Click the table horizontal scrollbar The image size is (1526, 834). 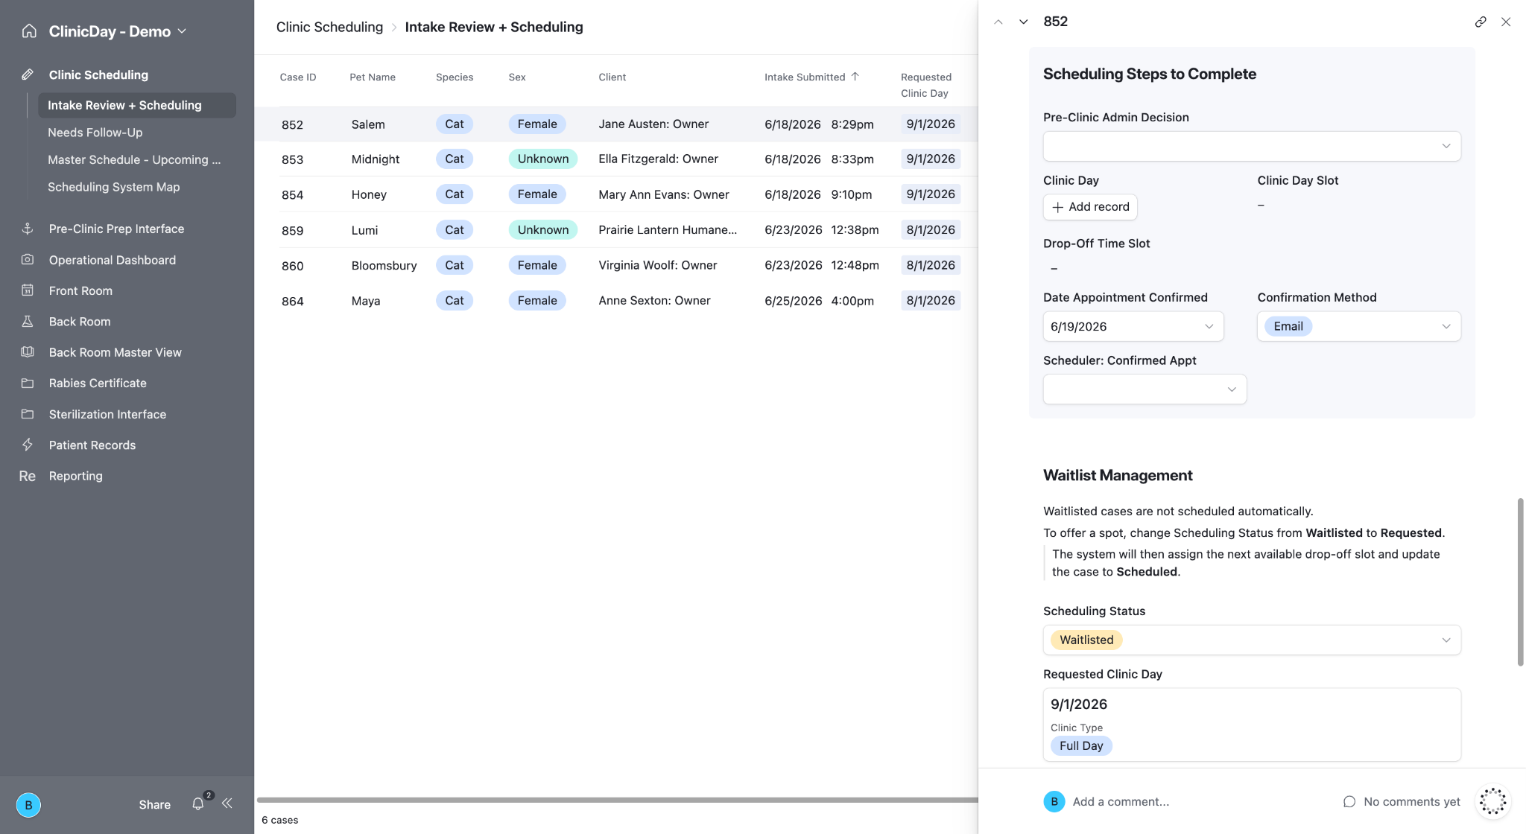click(617, 800)
